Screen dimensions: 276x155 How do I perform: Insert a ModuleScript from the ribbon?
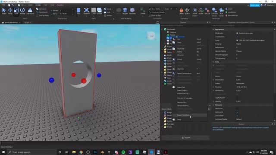click(x=232, y=15)
